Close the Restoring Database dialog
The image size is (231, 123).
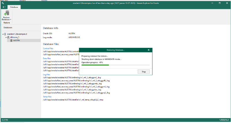148,50
